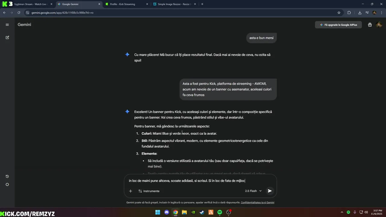386x217 pixels.
Task: Expand the 2.5 Flash model dropdown
Action: coord(253,191)
